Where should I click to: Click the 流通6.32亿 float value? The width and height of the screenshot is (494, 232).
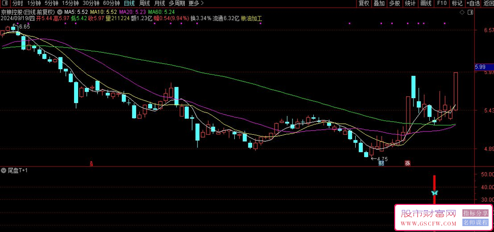point(226,18)
